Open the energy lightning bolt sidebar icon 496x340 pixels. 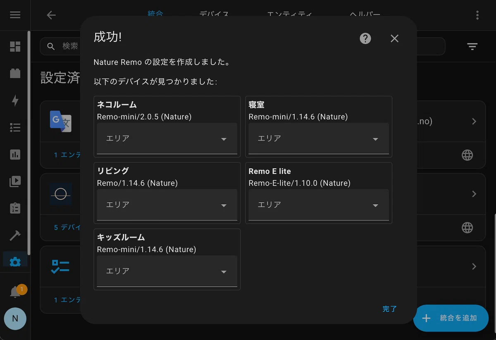tap(15, 101)
